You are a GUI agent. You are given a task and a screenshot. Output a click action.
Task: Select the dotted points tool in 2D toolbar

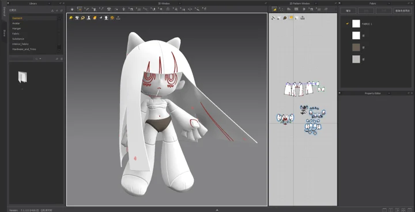point(281,9)
